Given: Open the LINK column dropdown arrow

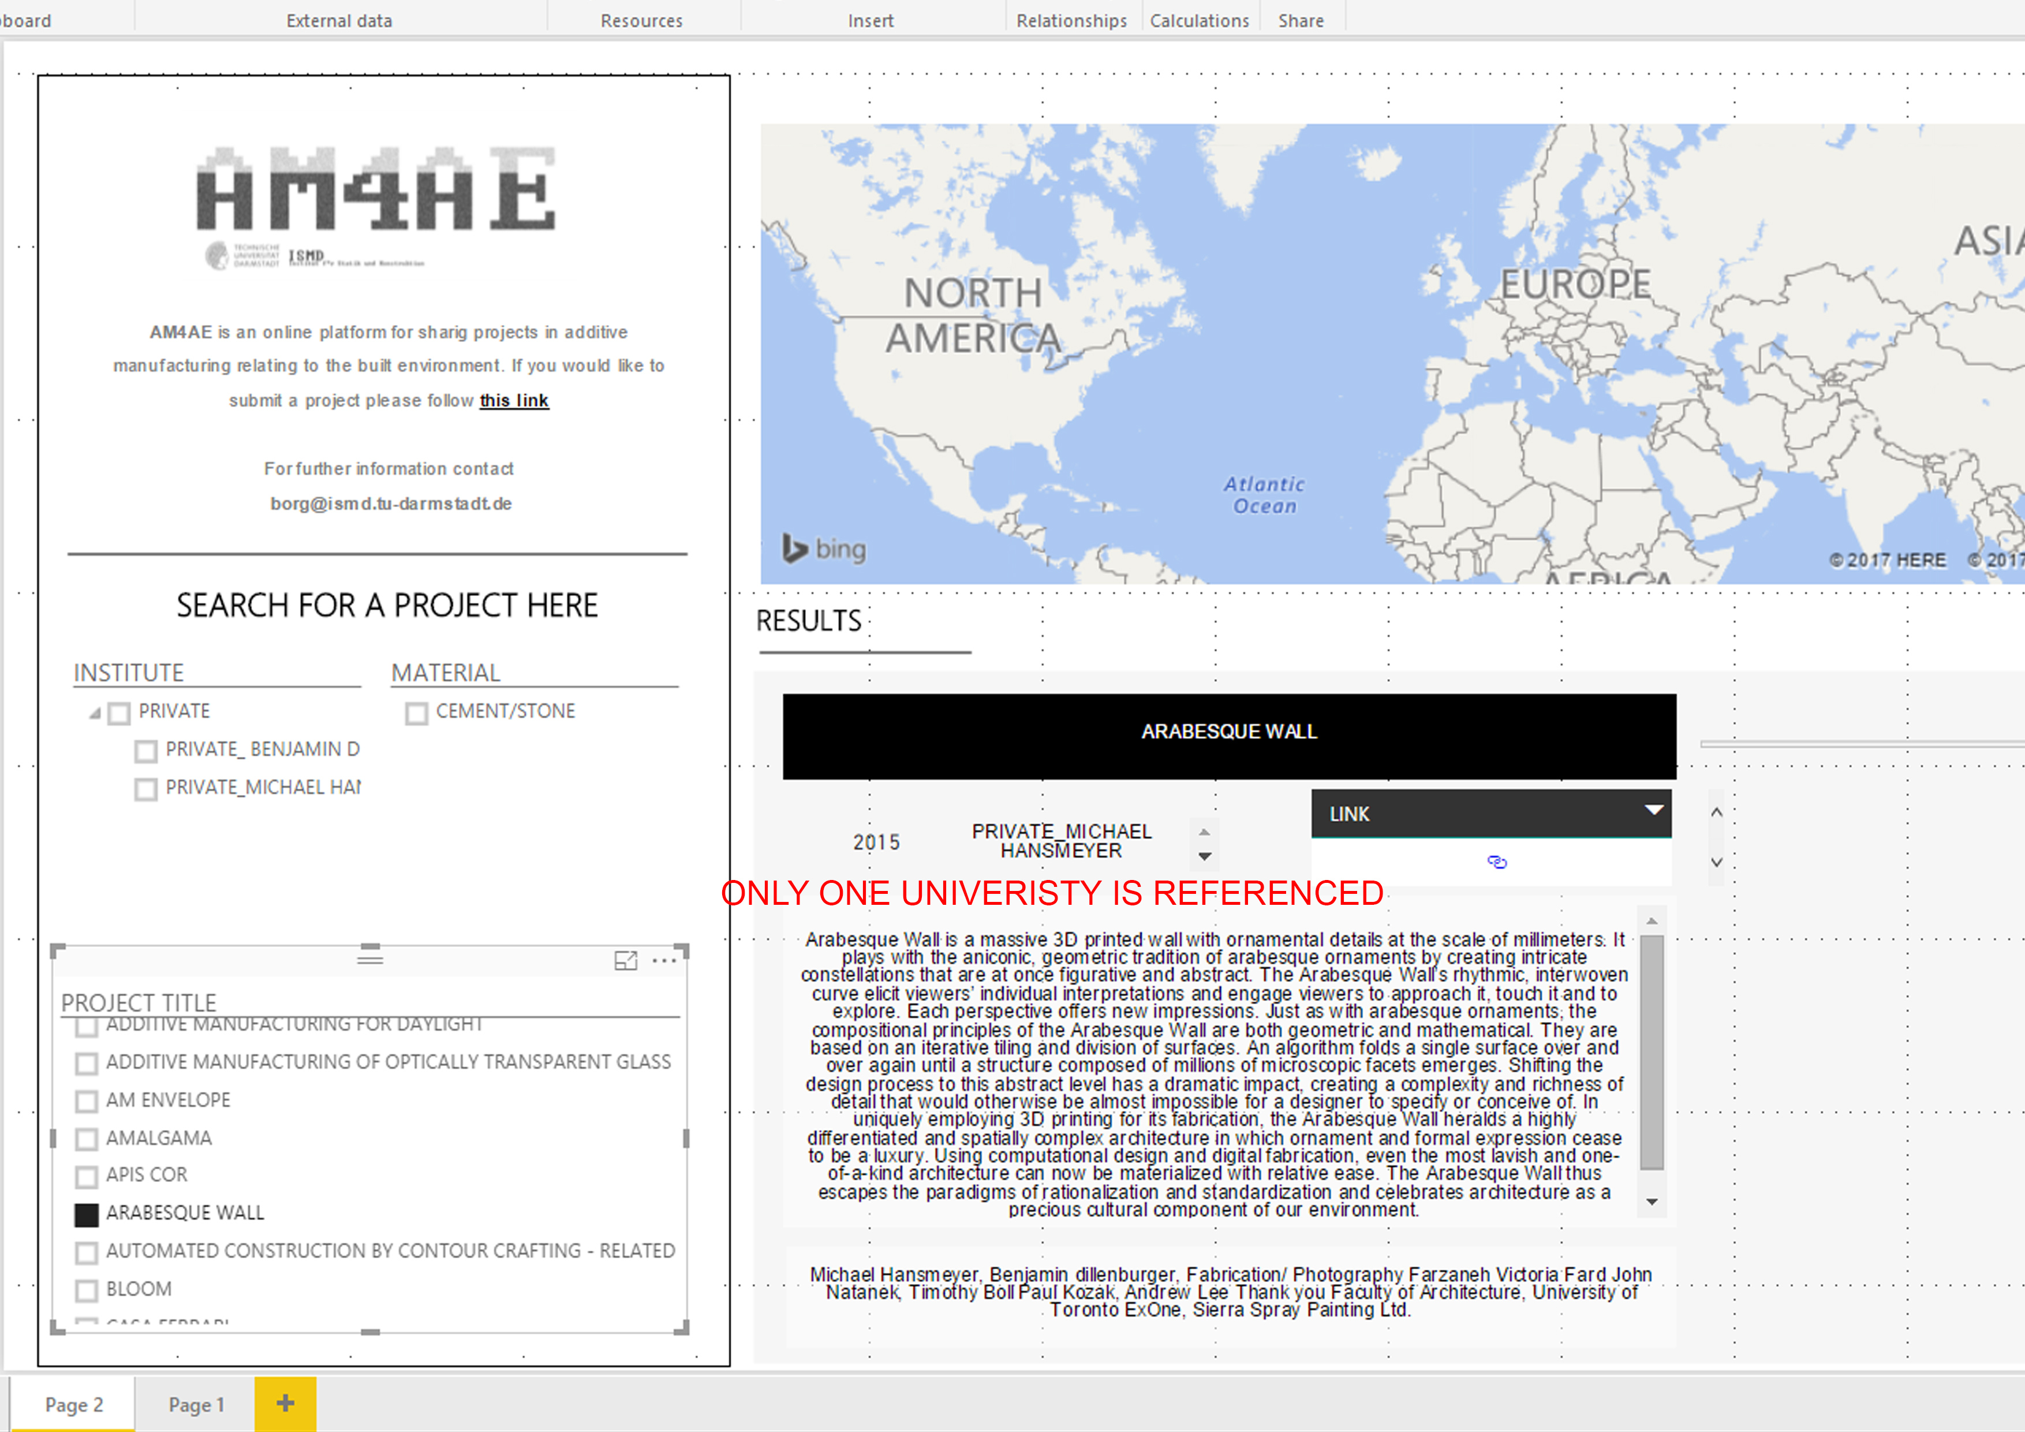Looking at the screenshot, I should coord(1654,810).
